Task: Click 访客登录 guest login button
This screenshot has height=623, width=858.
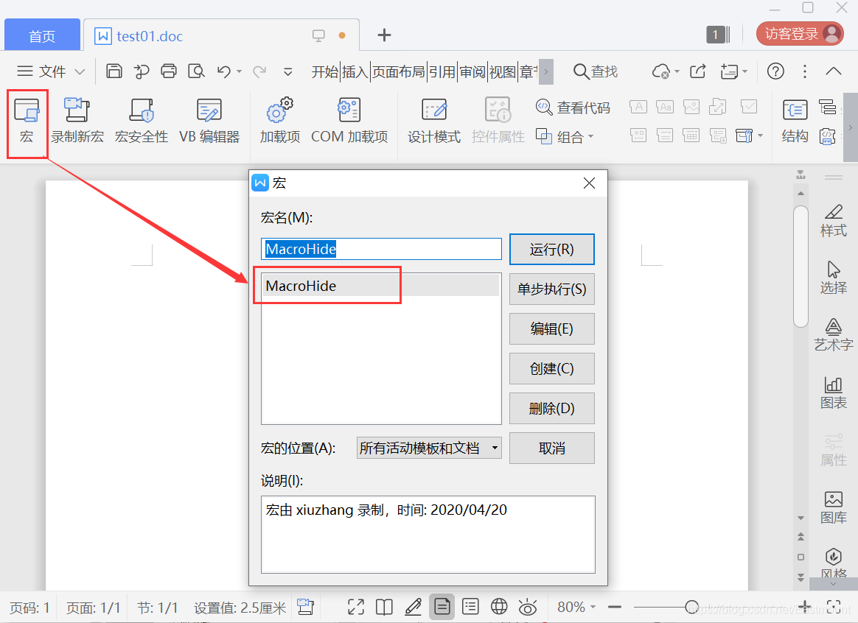Action: point(800,34)
